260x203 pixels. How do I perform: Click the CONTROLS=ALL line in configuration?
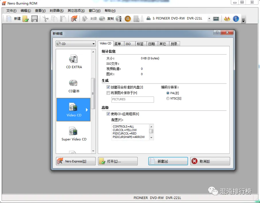[x=123, y=127]
